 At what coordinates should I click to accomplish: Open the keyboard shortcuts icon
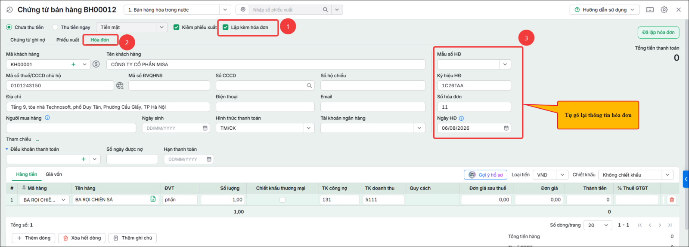click(x=650, y=9)
